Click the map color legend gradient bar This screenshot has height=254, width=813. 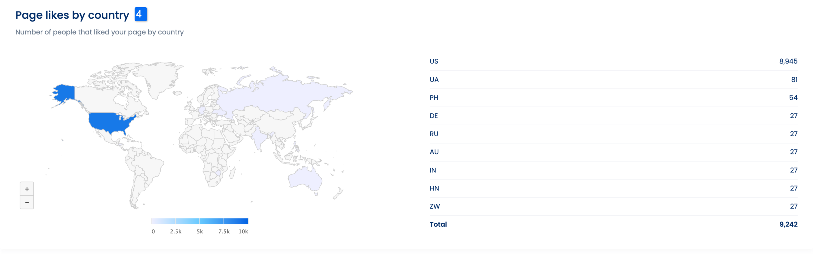tap(199, 221)
